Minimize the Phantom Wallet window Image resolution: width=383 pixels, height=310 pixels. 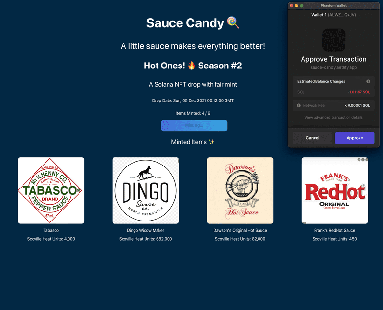(296, 6)
